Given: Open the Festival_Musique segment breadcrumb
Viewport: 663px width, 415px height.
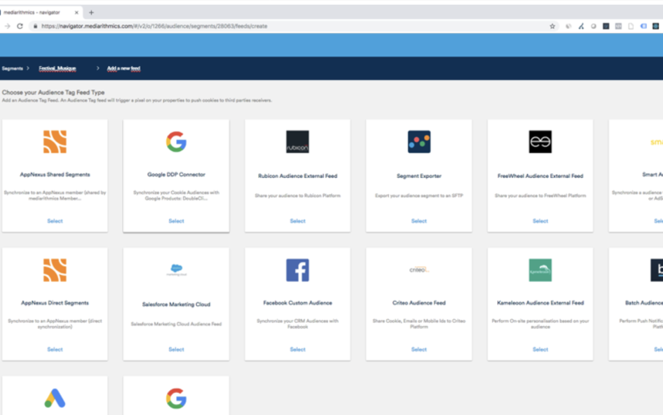Looking at the screenshot, I should tap(57, 68).
